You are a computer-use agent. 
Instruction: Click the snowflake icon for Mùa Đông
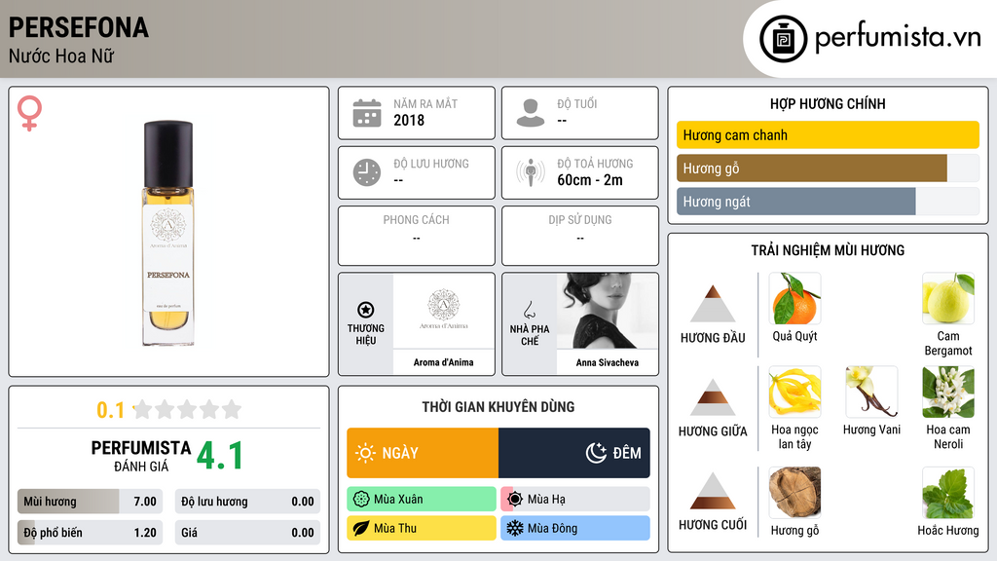coord(515,528)
